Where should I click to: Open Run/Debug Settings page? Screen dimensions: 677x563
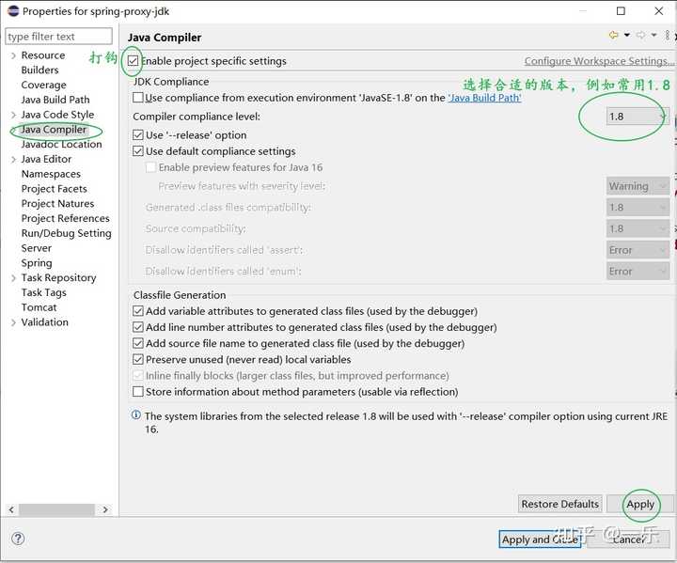66,233
